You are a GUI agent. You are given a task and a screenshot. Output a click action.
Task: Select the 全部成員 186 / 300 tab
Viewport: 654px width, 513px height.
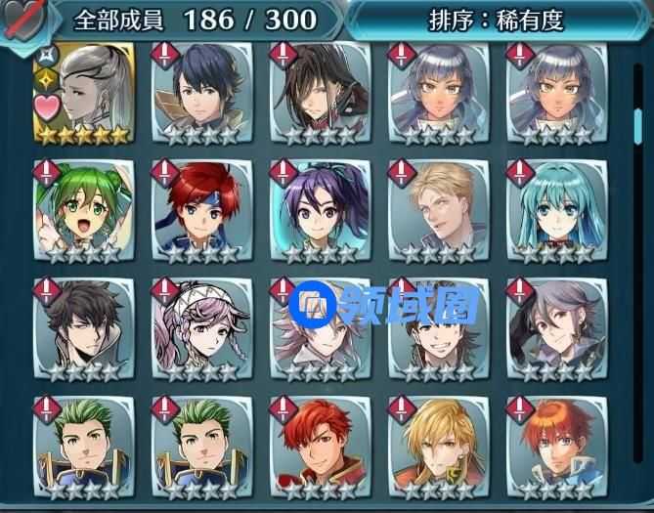pyautogui.click(x=196, y=20)
